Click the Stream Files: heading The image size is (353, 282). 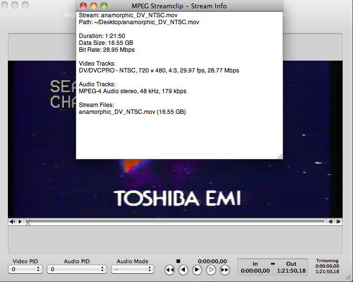[x=96, y=105]
